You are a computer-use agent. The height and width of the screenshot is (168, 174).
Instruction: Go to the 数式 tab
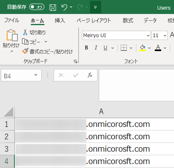pyautogui.click(x=128, y=21)
